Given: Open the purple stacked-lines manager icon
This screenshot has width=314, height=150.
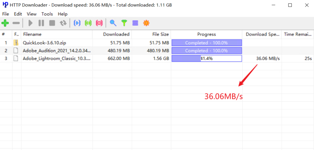Looking at the screenshot, I should coord(135,23).
